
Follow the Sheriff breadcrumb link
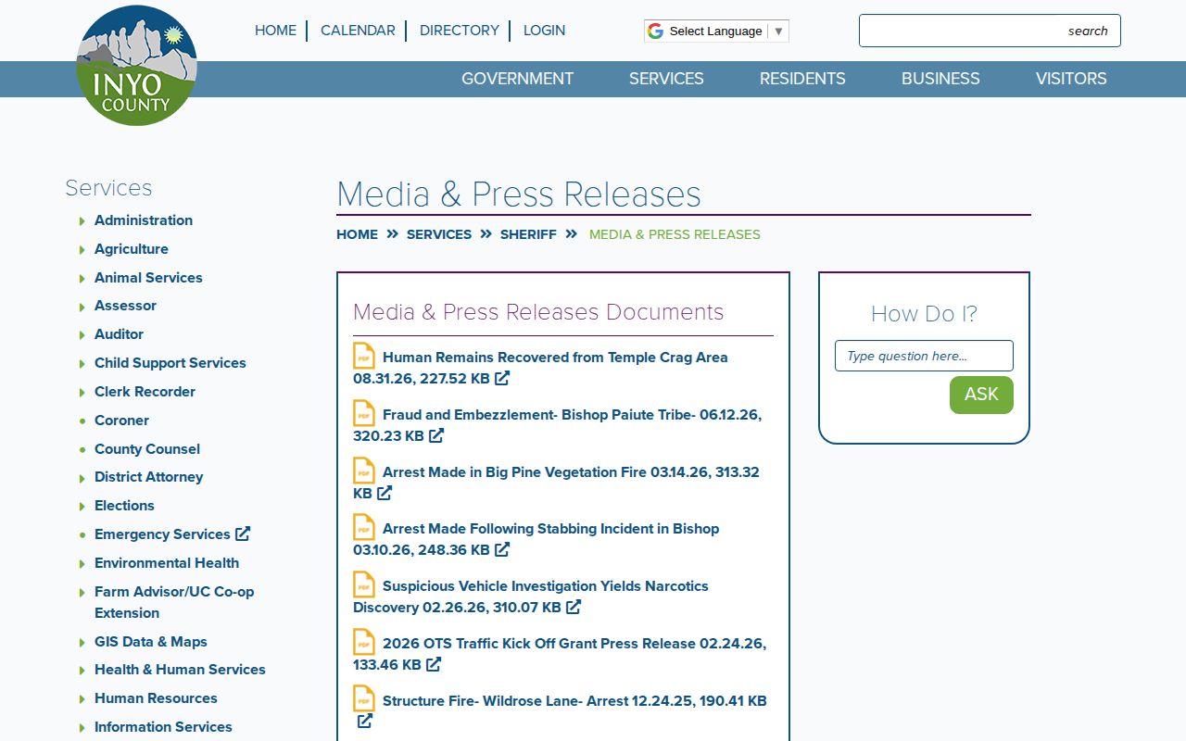pos(528,234)
